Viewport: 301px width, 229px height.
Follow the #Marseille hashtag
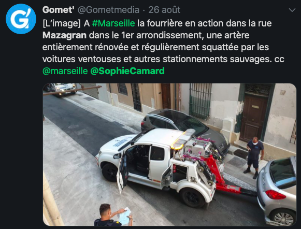113,23
